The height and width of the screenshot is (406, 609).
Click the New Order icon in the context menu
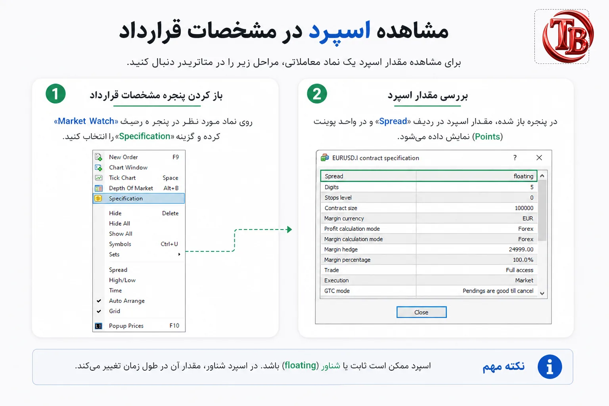(99, 157)
